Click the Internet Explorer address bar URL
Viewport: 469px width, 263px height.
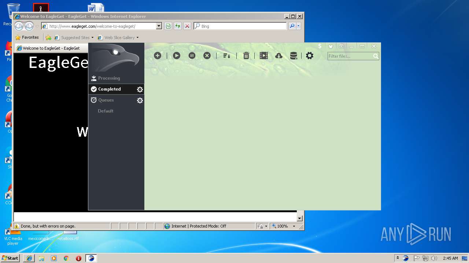(92, 26)
